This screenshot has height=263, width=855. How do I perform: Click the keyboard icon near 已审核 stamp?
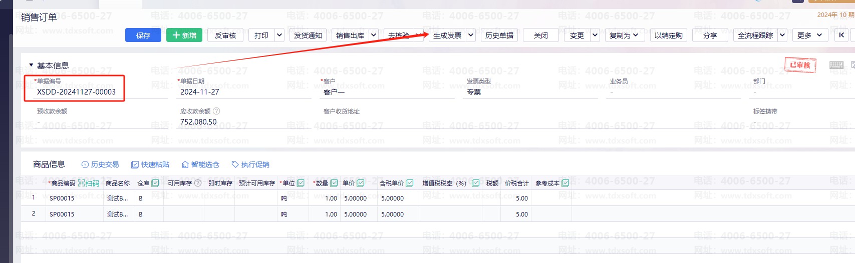[x=836, y=65]
